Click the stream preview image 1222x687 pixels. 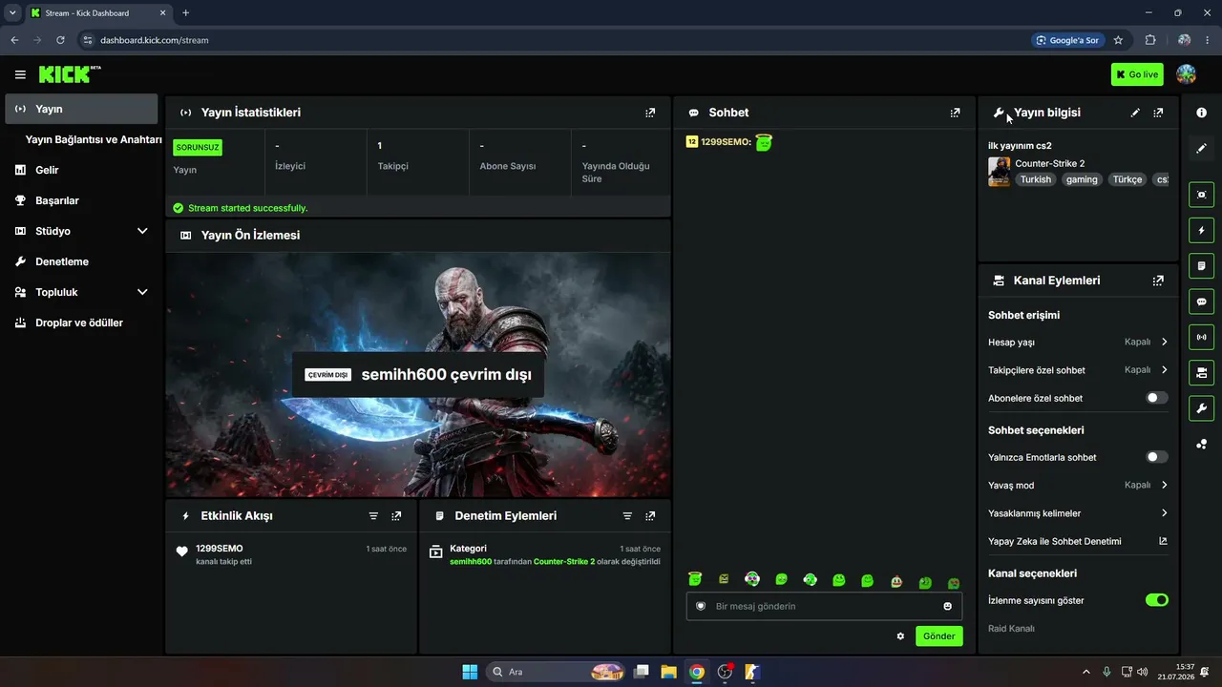pyautogui.click(x=418, y=375)
